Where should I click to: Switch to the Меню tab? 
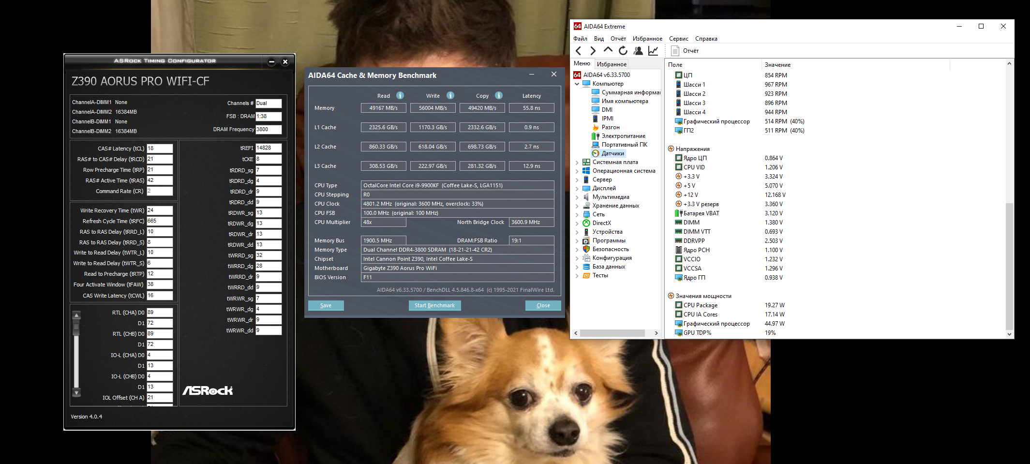click(582, 64)
